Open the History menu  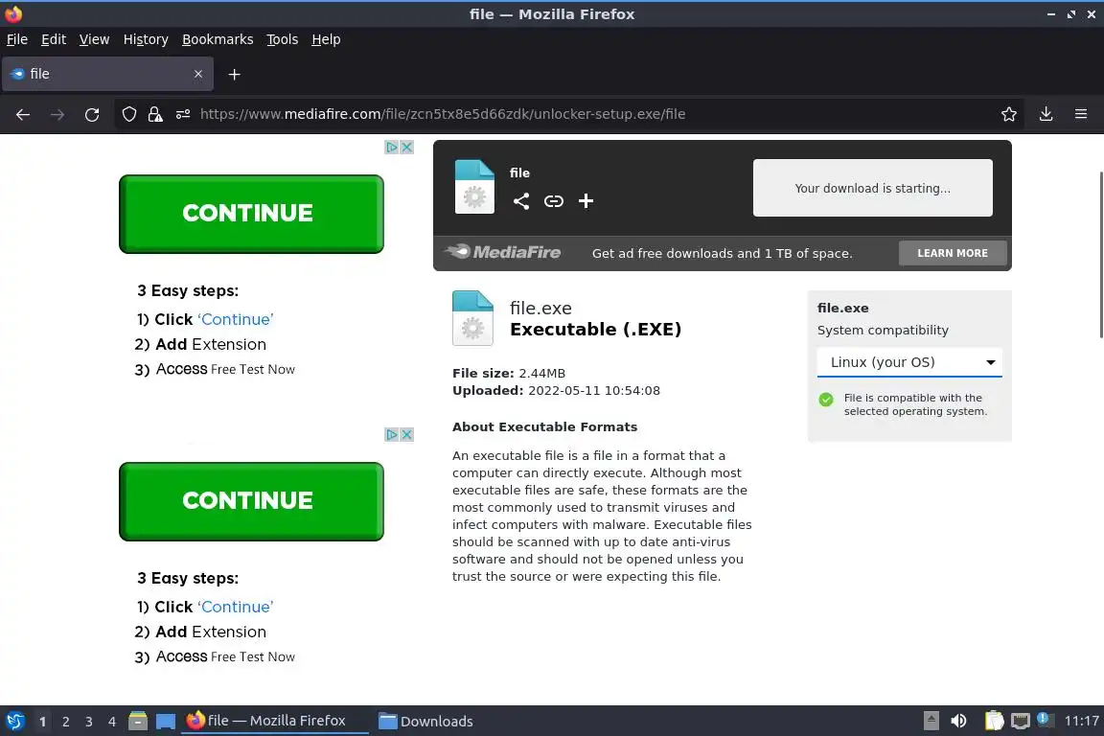coord(146,39)
